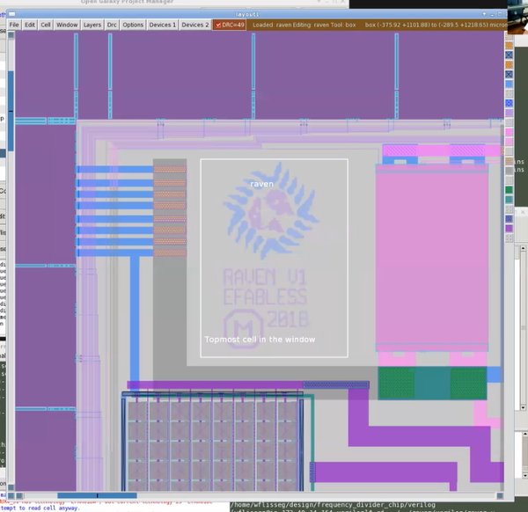The width and height of the screenshot is (528, 512).
Task: Click the box coordinates readout in the status bar
Action: (436, 25)
